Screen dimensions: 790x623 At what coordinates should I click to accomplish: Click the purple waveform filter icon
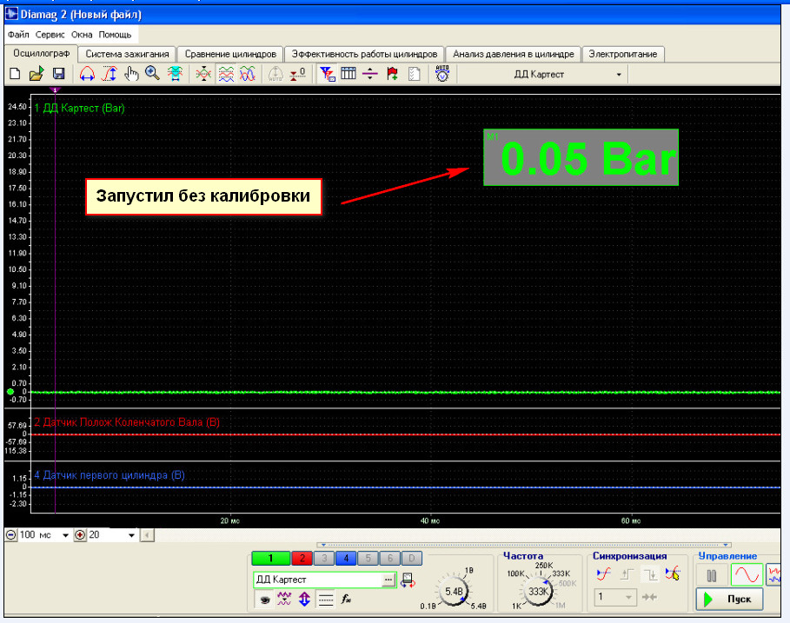(284, 600)
